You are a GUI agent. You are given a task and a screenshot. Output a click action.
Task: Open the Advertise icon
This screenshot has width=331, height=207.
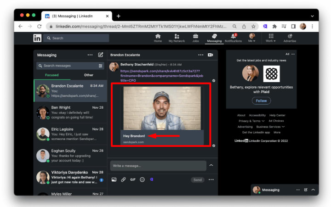click(290, 38)
